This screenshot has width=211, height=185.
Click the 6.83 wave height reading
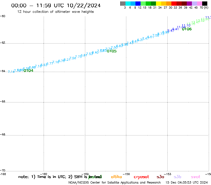click(119, 46)
